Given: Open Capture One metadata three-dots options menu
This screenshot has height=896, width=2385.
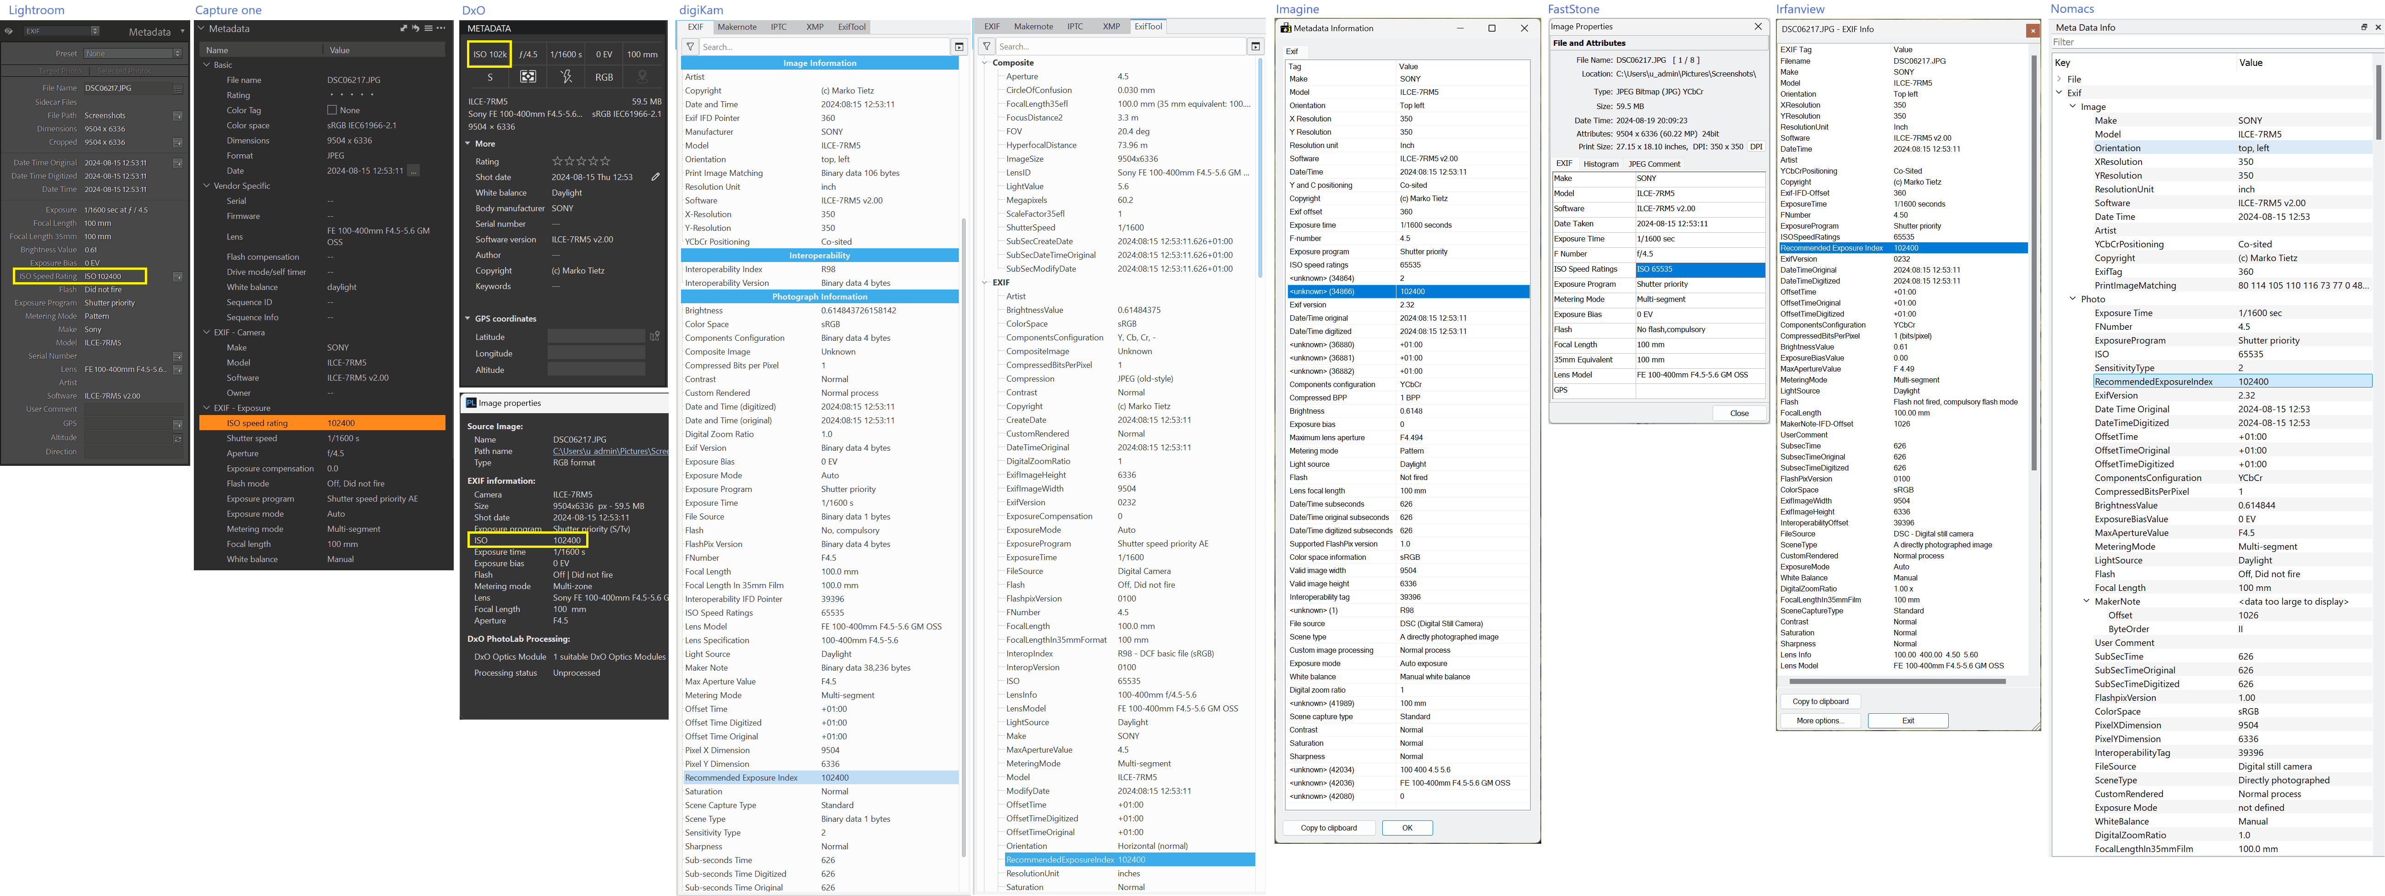Looking at the screenshot, I should 441,29.
